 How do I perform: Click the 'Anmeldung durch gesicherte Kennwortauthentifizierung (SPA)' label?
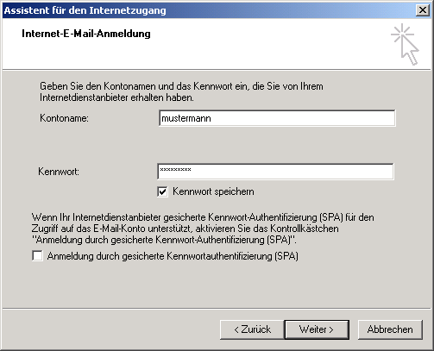click(173, 256)
